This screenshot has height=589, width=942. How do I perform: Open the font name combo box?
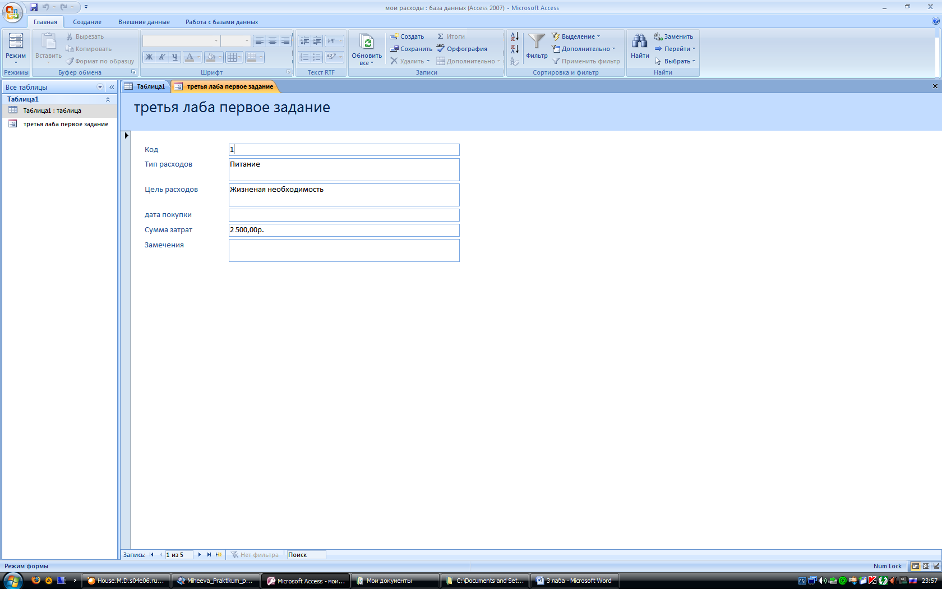pyautogui.click(x=181, y=41)
